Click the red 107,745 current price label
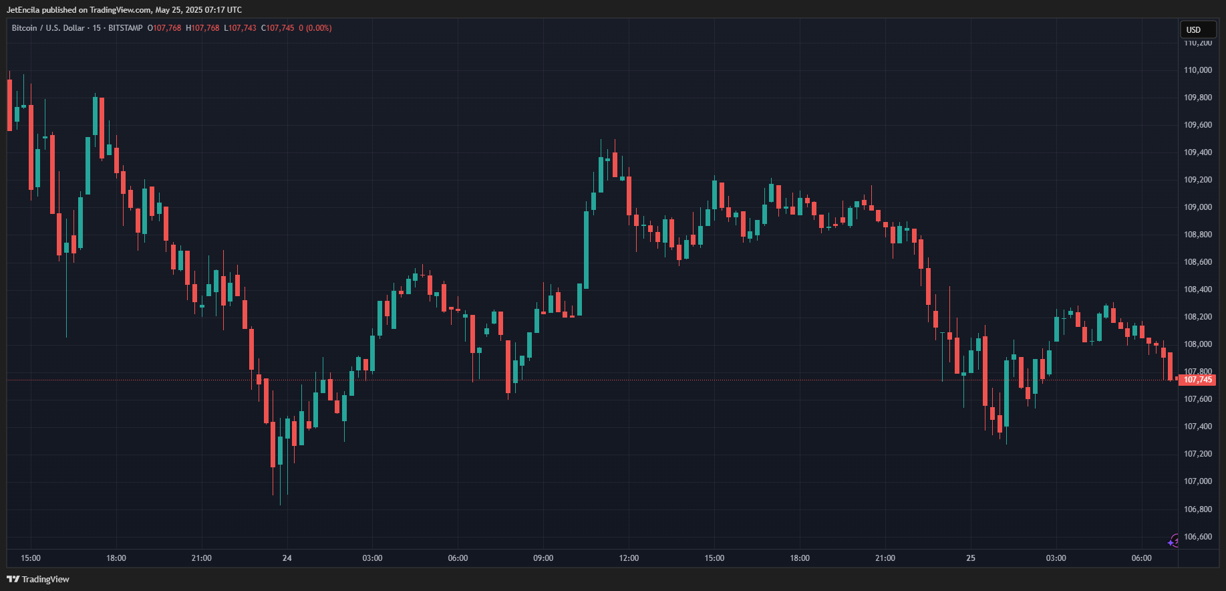 click(1197, 380)
